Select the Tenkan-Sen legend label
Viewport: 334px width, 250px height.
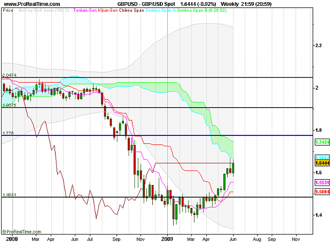85,11
